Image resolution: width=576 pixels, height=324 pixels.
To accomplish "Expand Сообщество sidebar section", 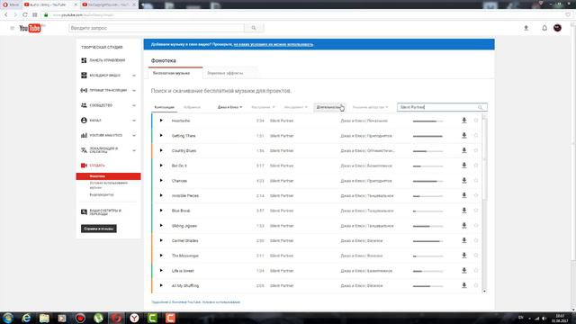I will [134, 105].
